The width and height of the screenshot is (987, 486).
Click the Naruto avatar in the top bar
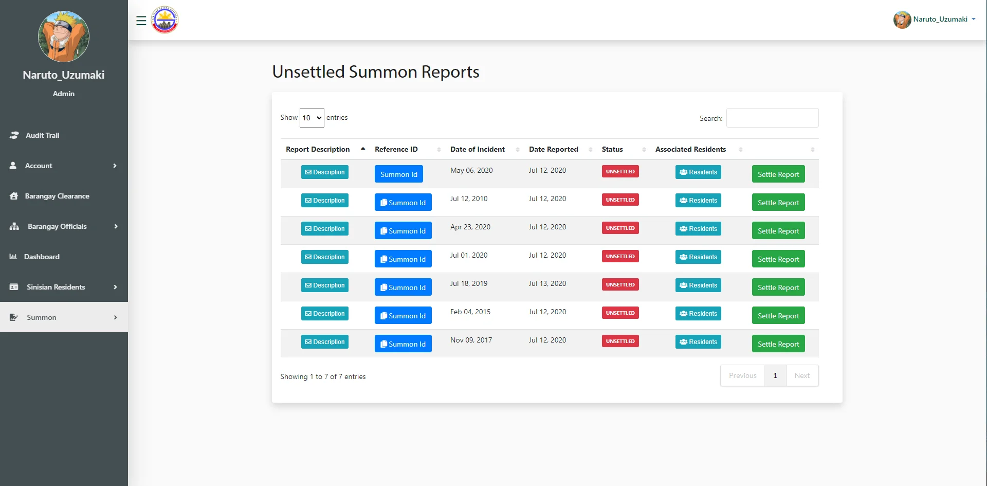(902, 20)
